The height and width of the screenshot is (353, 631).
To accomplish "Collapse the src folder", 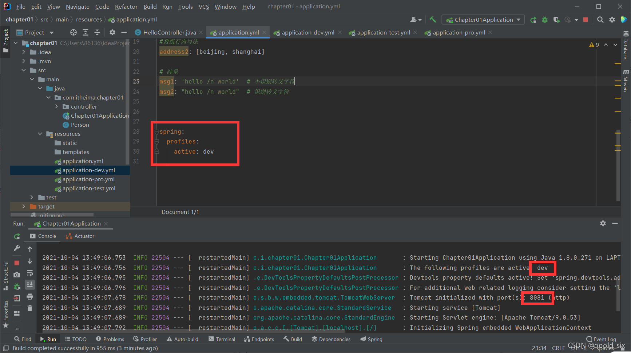I will point(24,70).
